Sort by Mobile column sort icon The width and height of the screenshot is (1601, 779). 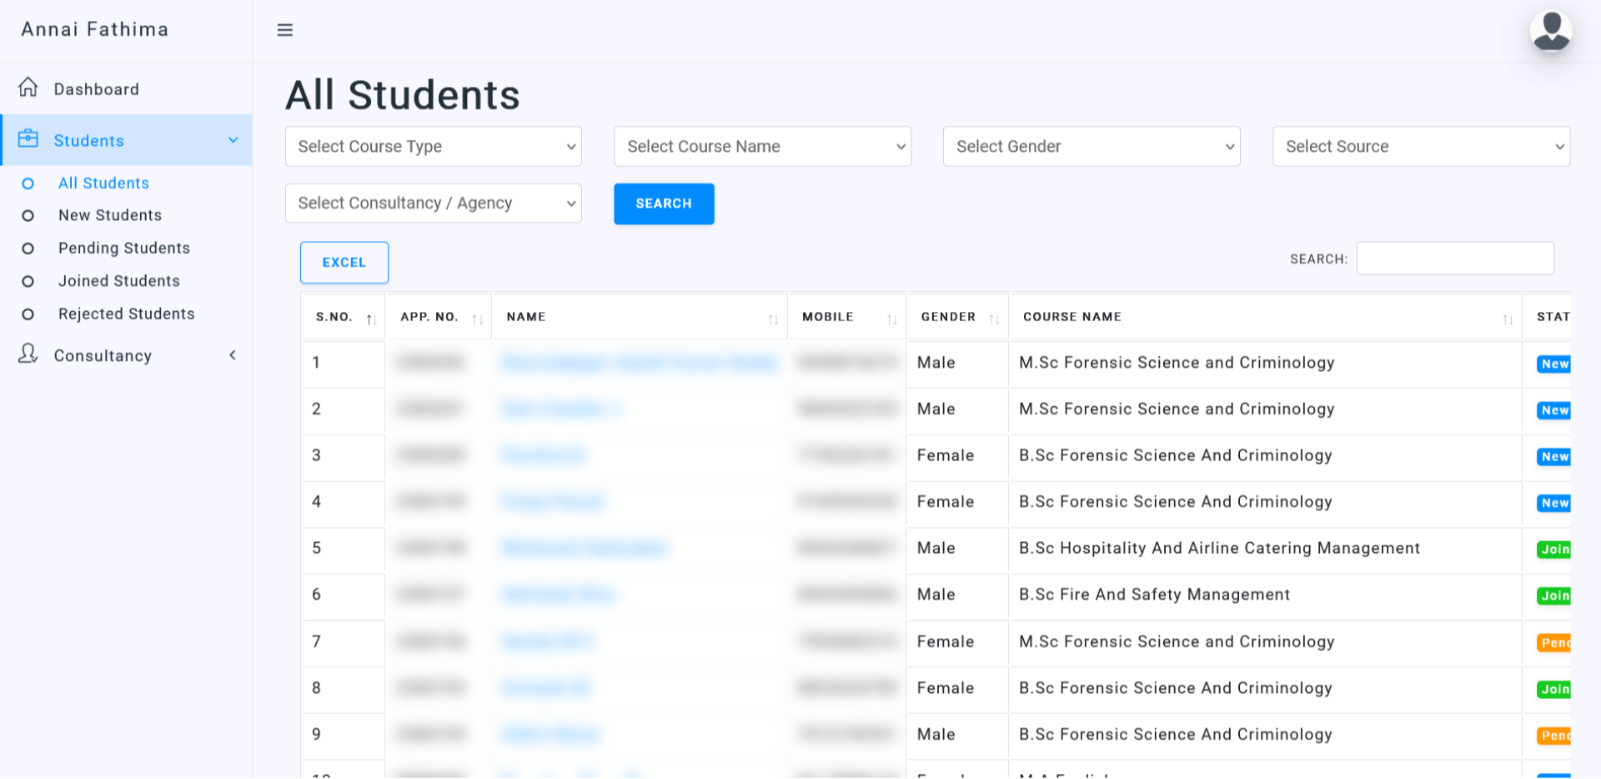tap(891, 319)
